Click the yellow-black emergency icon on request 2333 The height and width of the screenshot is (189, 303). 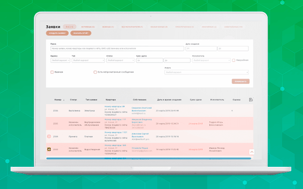coord(49,149)
